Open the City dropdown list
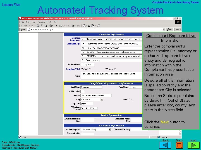 tap(102, 99)
